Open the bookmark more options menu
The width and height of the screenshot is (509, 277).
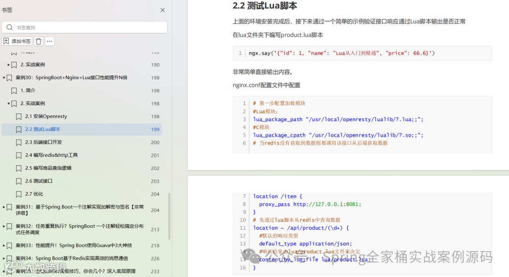(x=49, y=41)
